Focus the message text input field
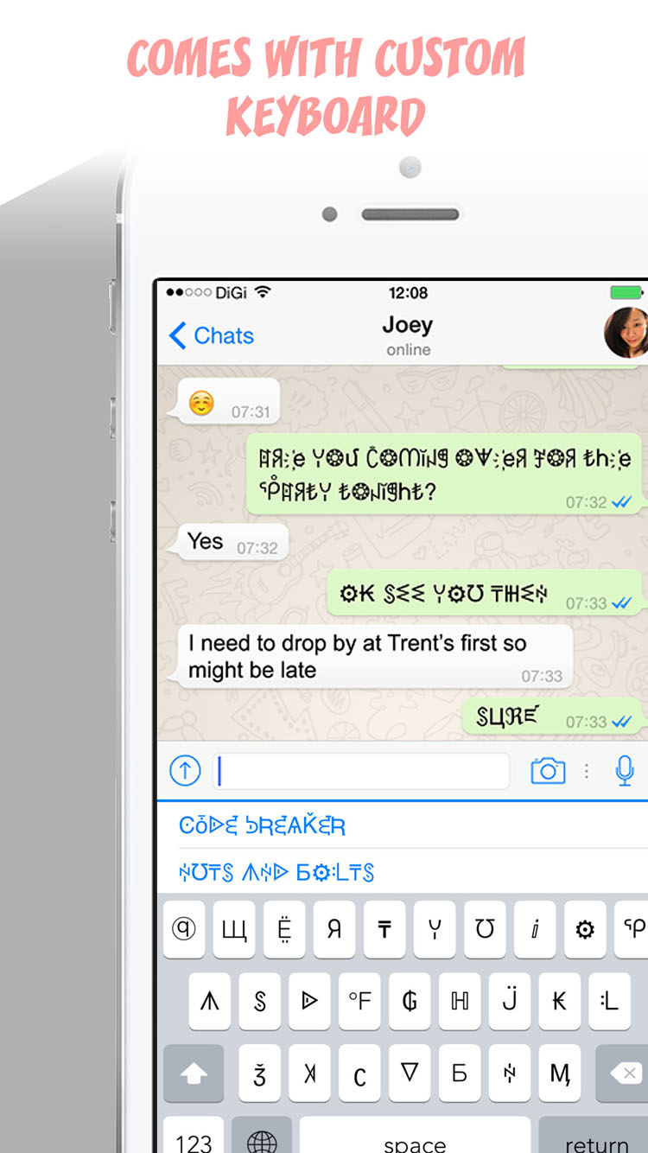648x1153 pixels. pyautogui.click(x=361, y=770)
